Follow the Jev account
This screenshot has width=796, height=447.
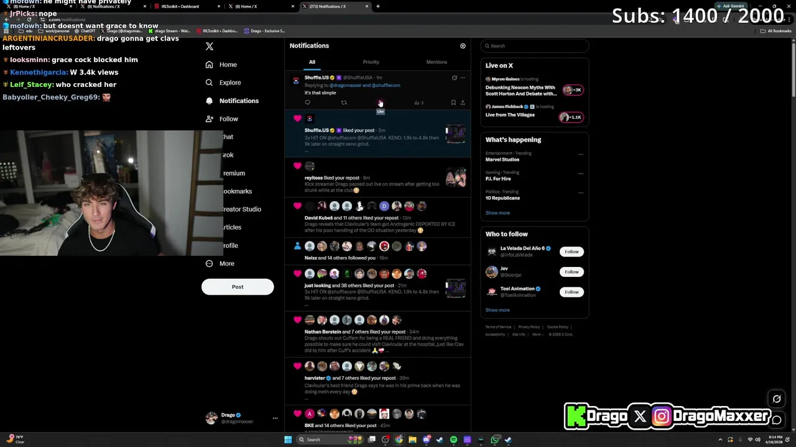tap(572, 272)
